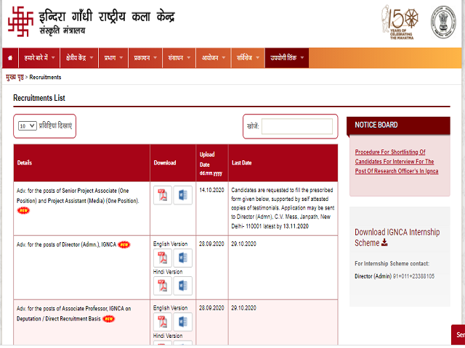Expand the उपयोगी लिंक menu
This screenshot has height=348, width=465.
click(x=287, y=58)
